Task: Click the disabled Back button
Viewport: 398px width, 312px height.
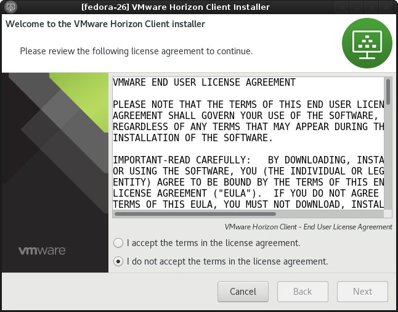Action: tap(303, 292)
